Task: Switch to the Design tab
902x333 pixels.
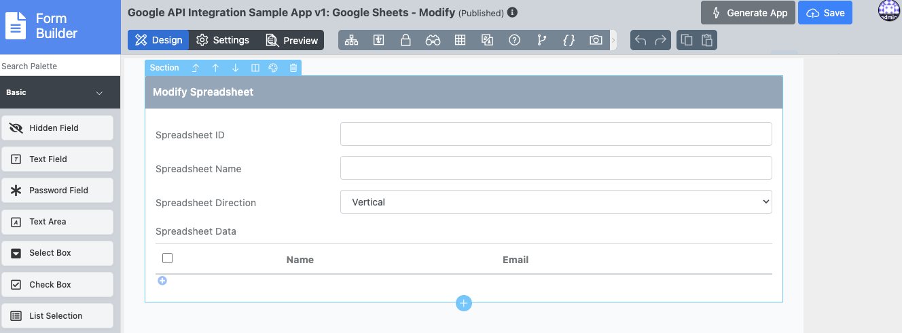Action: pos(158,40)
